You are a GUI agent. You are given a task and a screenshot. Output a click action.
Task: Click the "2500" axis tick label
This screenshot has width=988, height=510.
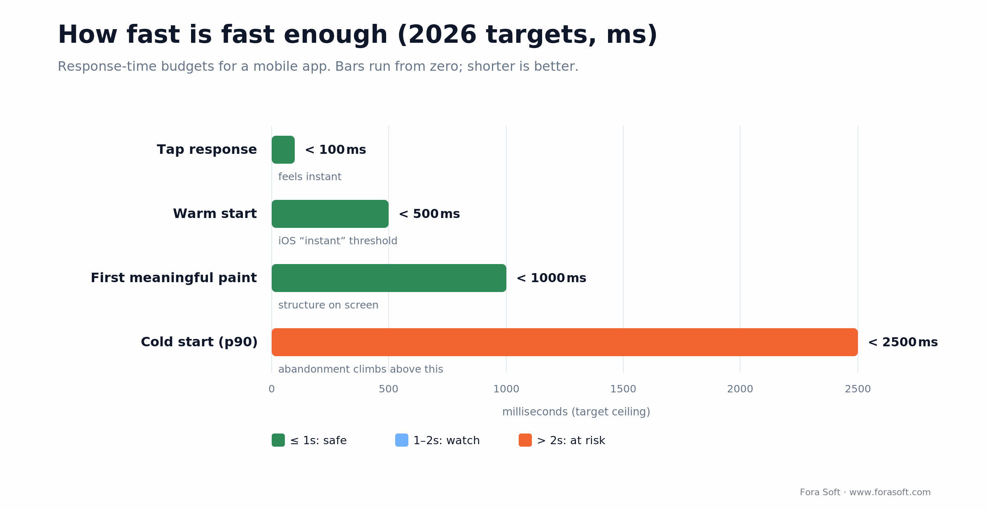[x=858, y=389]
